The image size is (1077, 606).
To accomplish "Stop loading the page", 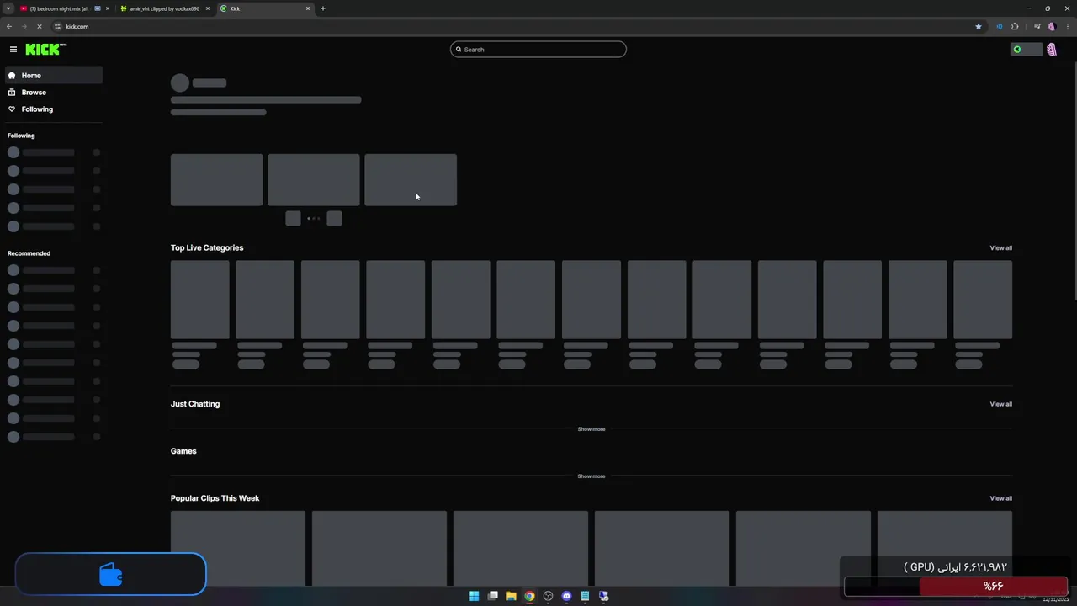I will click(39, 27).
